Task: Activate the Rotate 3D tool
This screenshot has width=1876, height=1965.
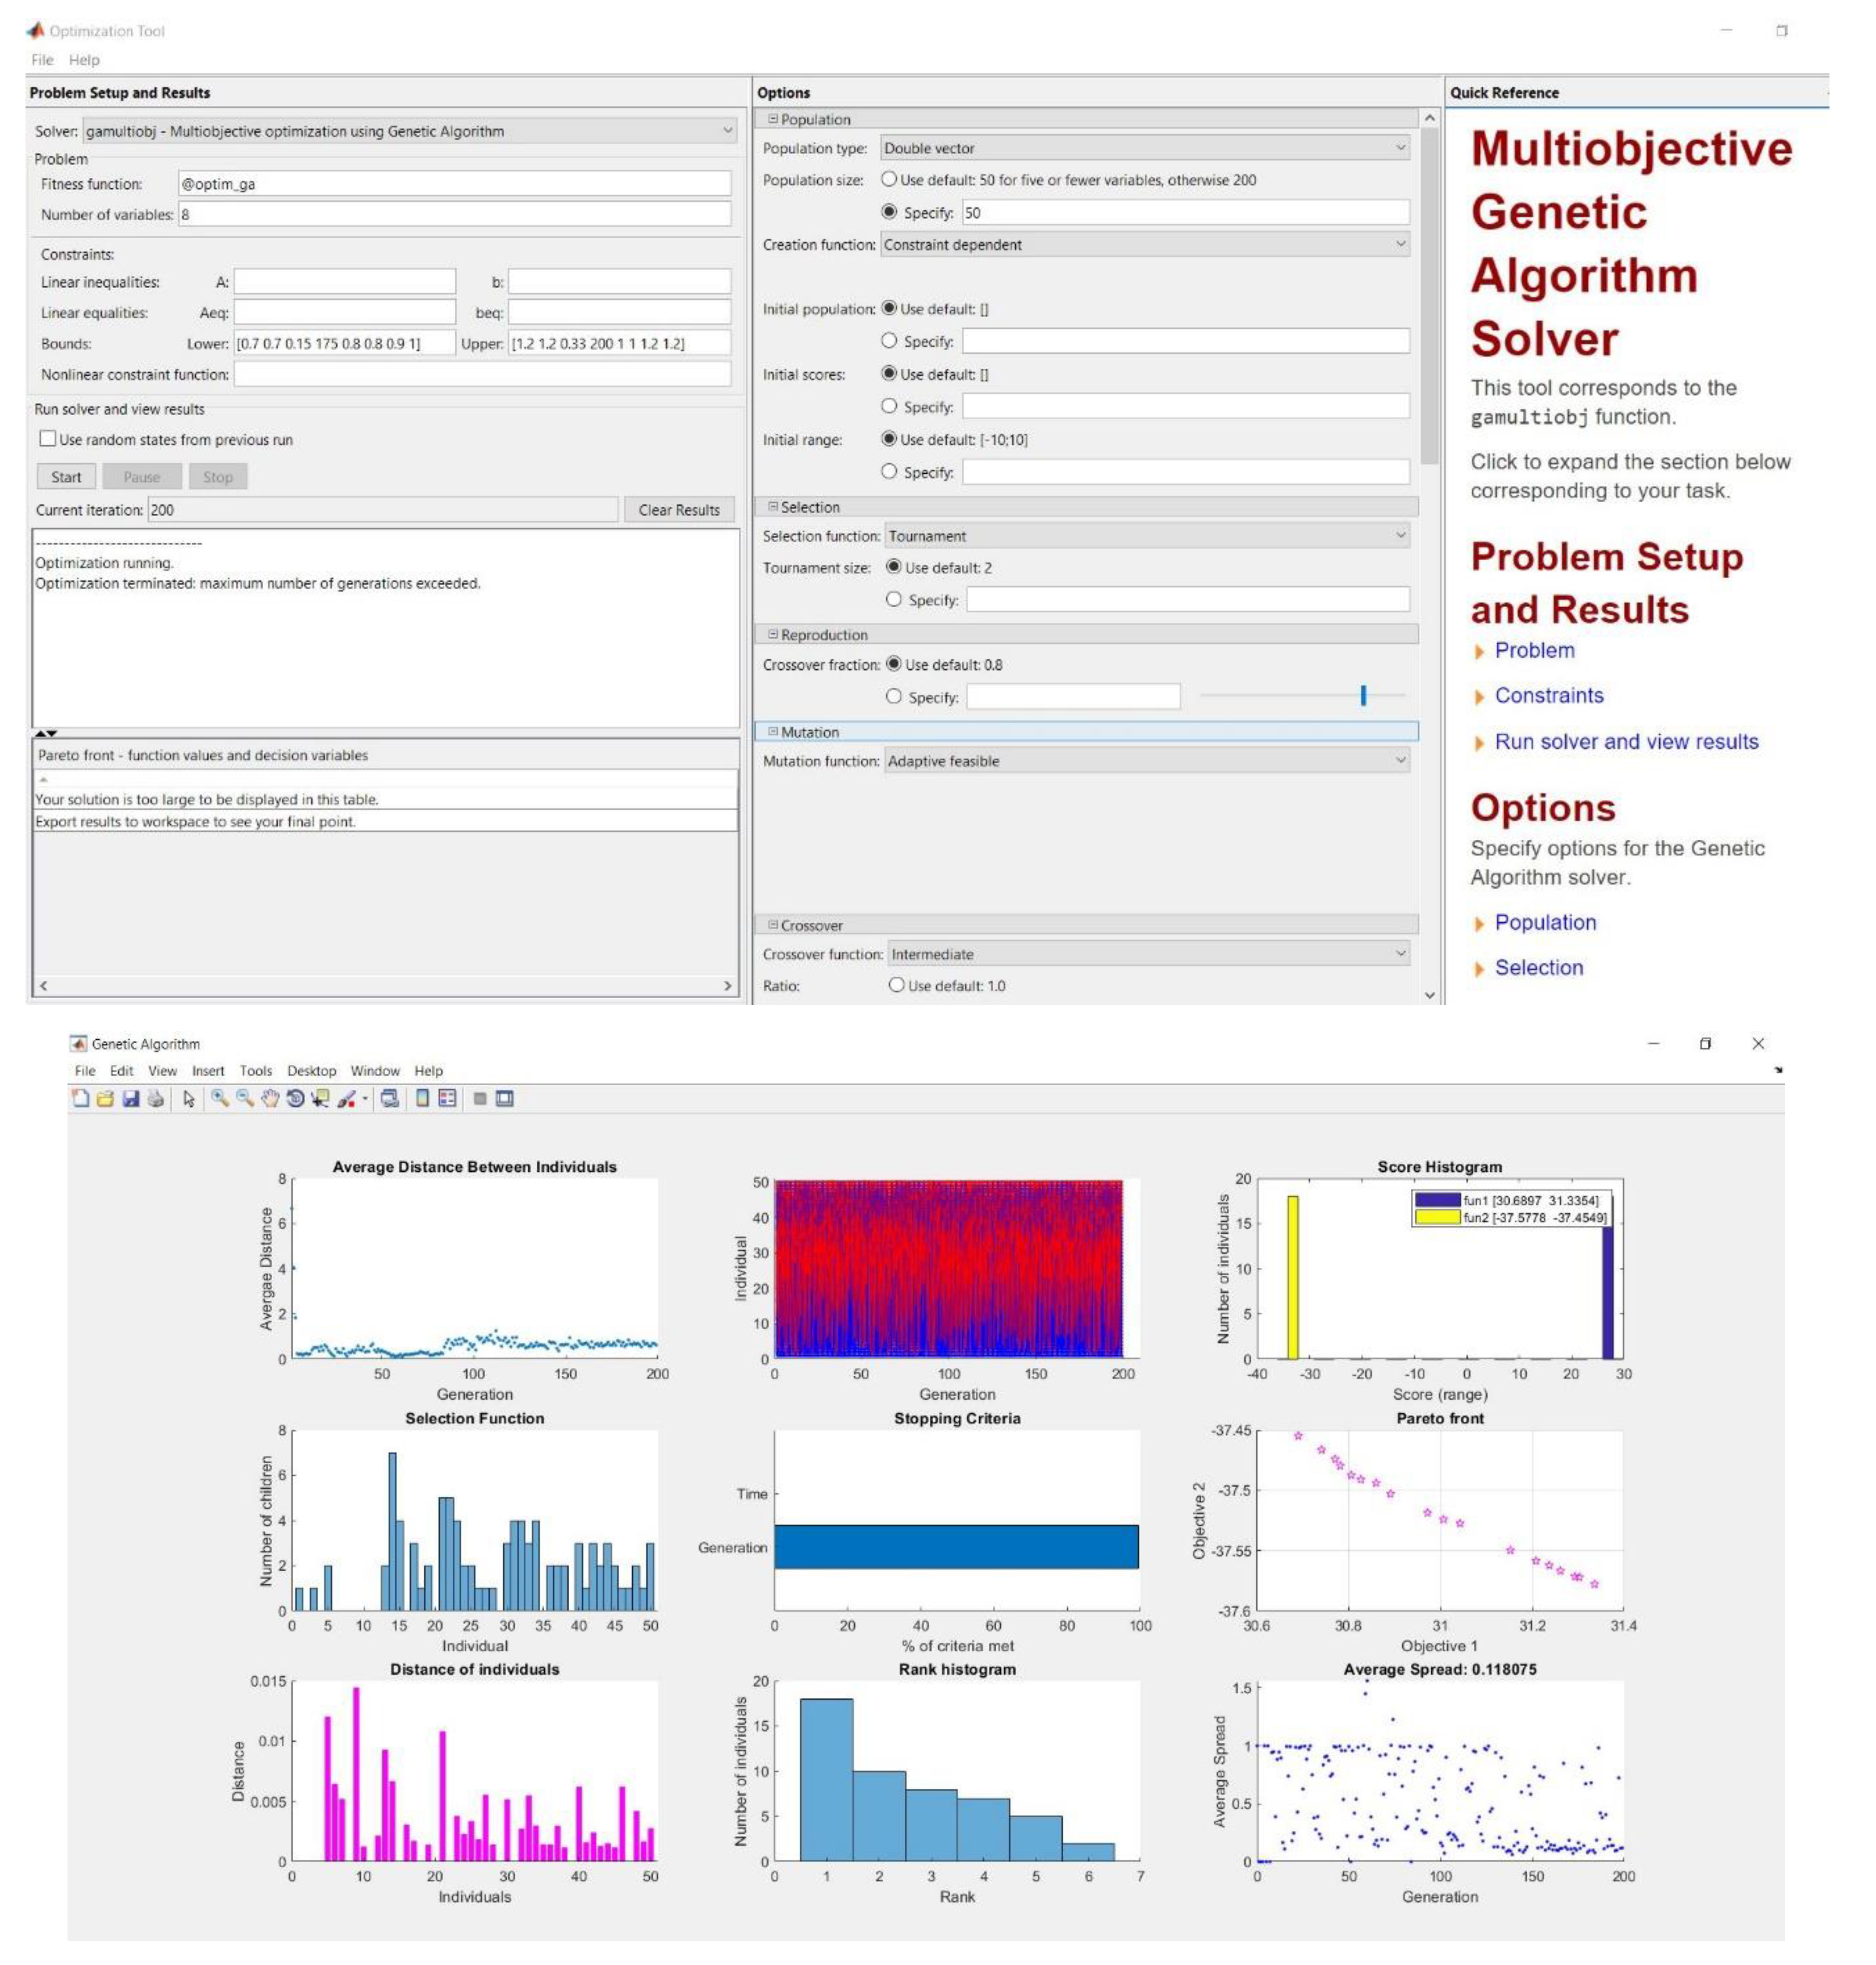Action: pos(295,1098)
